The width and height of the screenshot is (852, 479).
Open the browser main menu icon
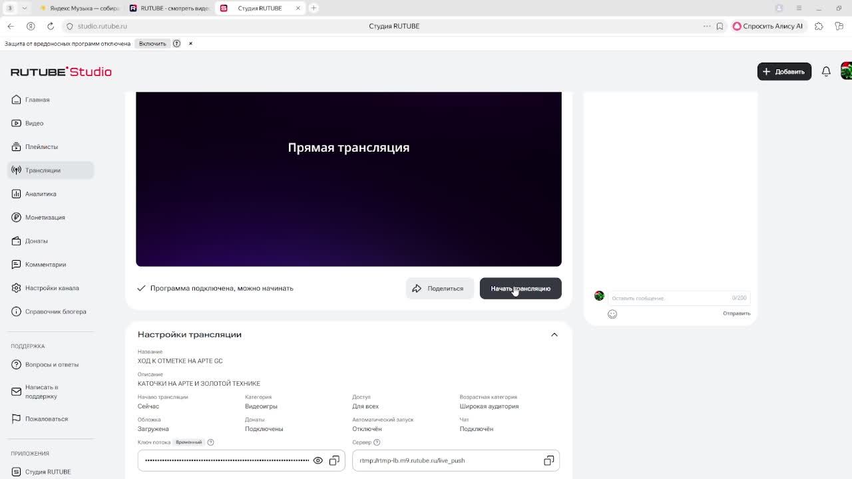[x=799, y=8]
